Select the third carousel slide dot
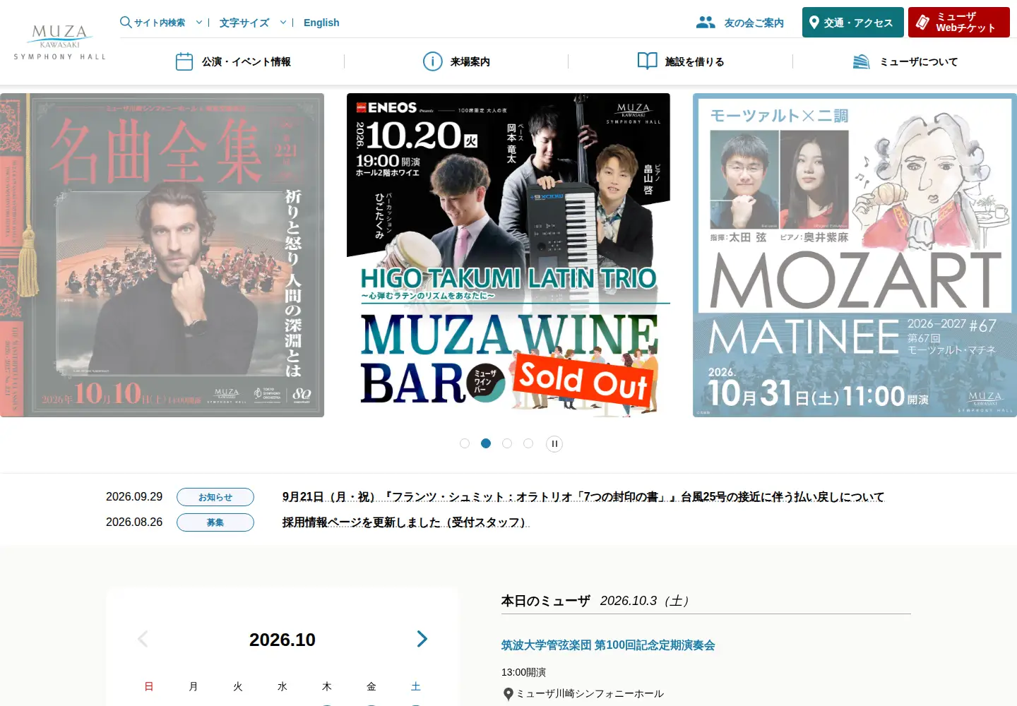This screenshot has width=1017, height=706. click(x=507, y=443)
